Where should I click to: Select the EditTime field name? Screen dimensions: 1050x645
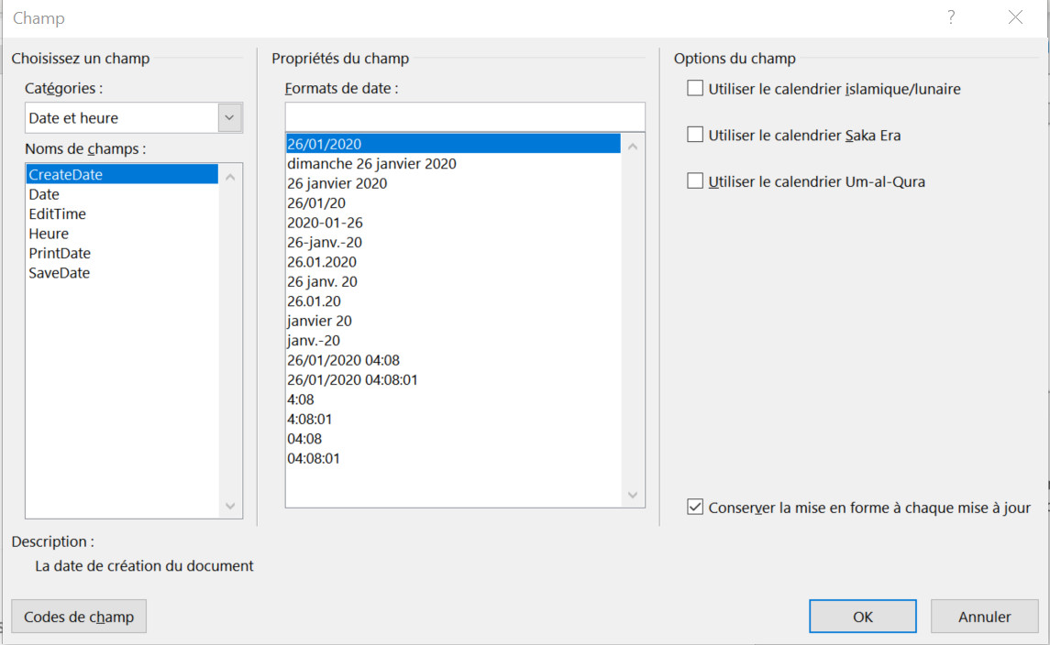coord(57,213)
